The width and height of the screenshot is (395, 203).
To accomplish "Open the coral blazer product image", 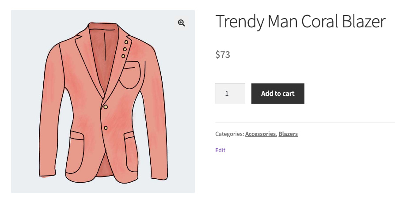I will coord(103,101).
